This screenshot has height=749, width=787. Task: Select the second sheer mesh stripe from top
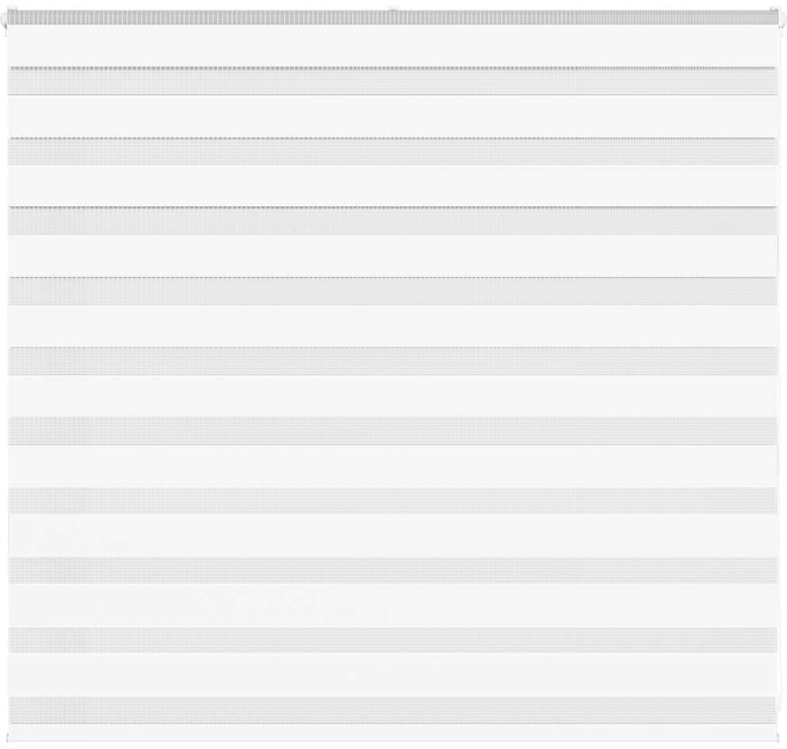[393, 152]
